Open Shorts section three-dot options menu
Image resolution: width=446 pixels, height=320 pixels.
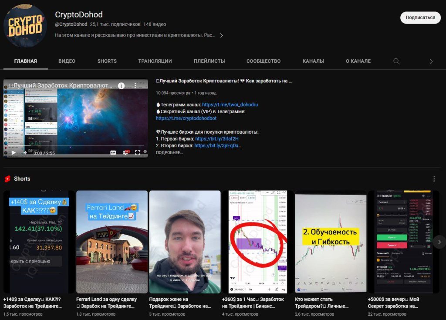pyautogui.click(x=434, y=179)
